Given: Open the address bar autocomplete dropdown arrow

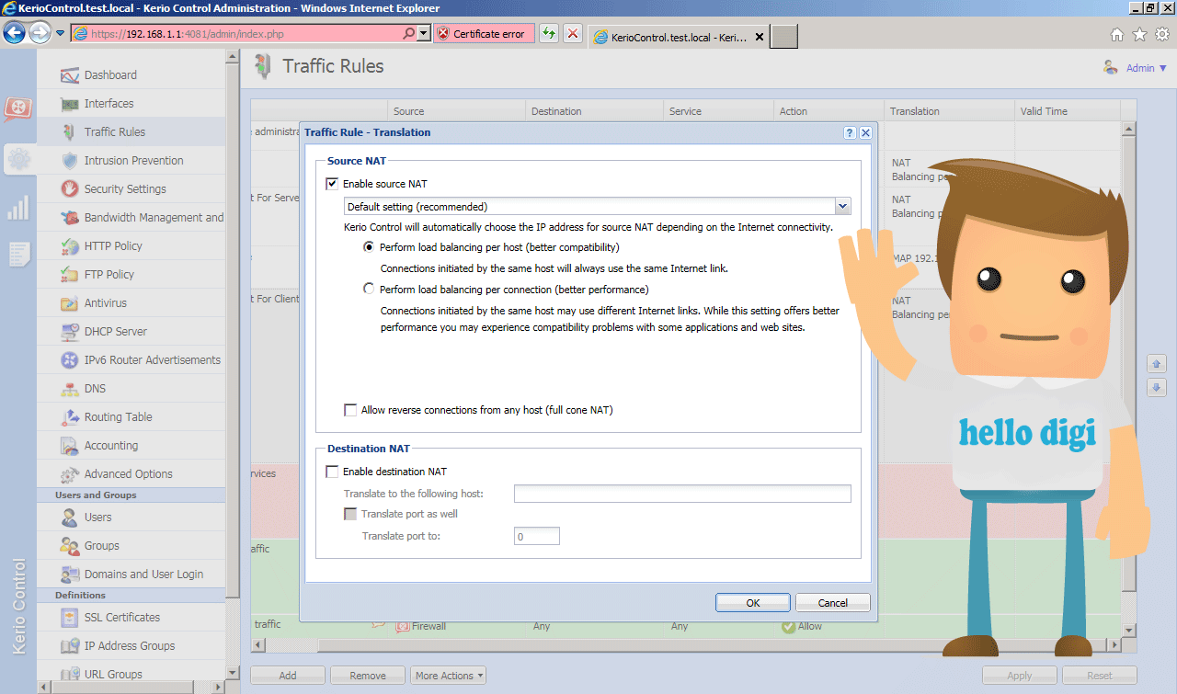Looking at the screenshot, I should tap(424, 34).
